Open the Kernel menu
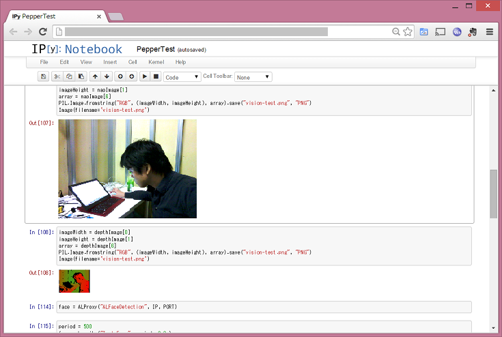Viewport: 502px width, 337px height. click(x=156, y=62)
